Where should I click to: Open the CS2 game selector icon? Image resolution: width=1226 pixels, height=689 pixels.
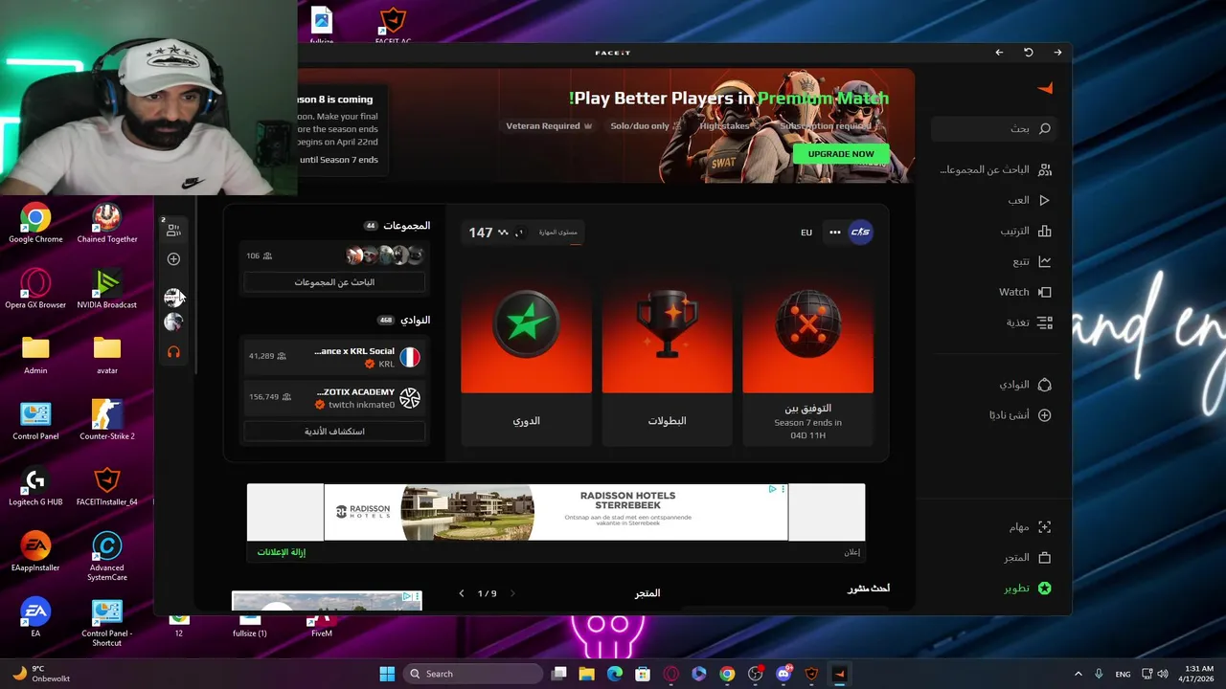[860, 232]
